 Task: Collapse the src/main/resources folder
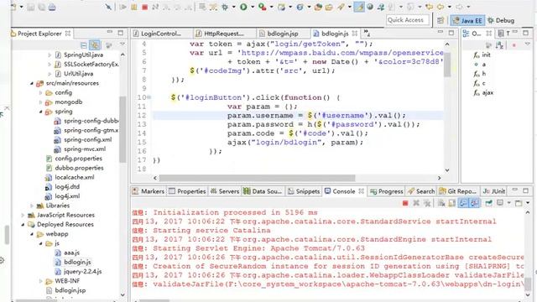(x=32, y=83)
